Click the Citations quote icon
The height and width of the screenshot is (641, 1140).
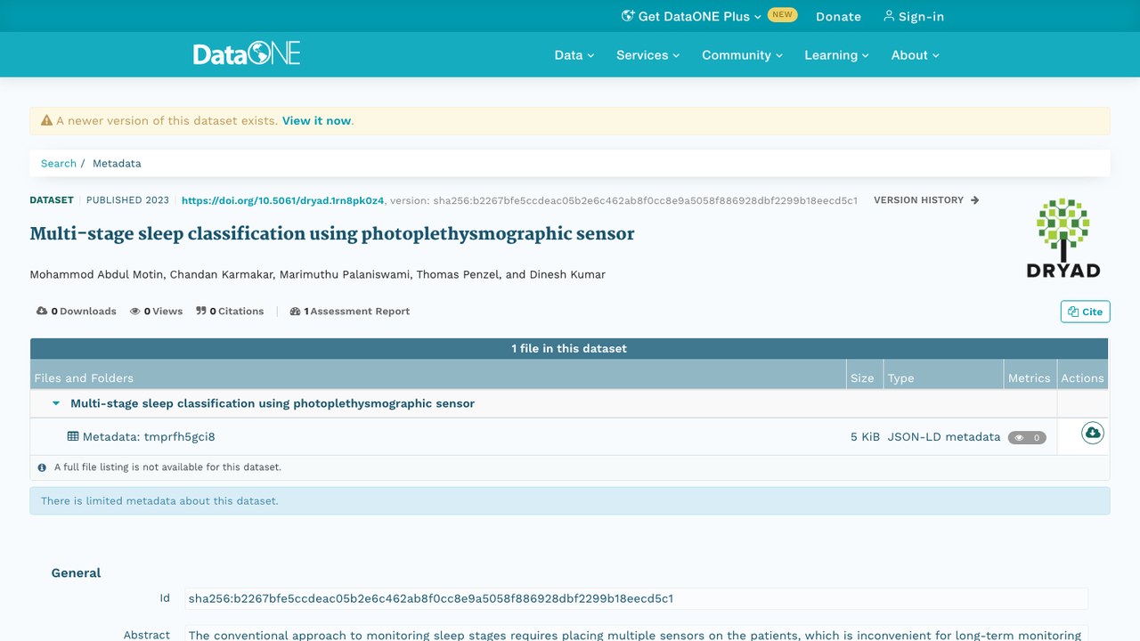(x=201, y=311)
